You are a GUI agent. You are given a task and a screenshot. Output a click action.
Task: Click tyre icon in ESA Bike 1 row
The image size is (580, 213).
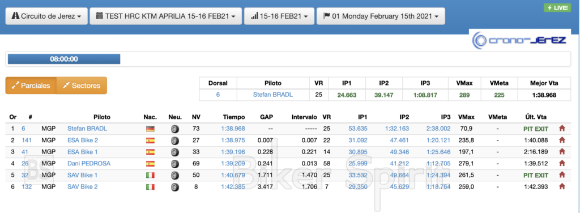(175, 152)
